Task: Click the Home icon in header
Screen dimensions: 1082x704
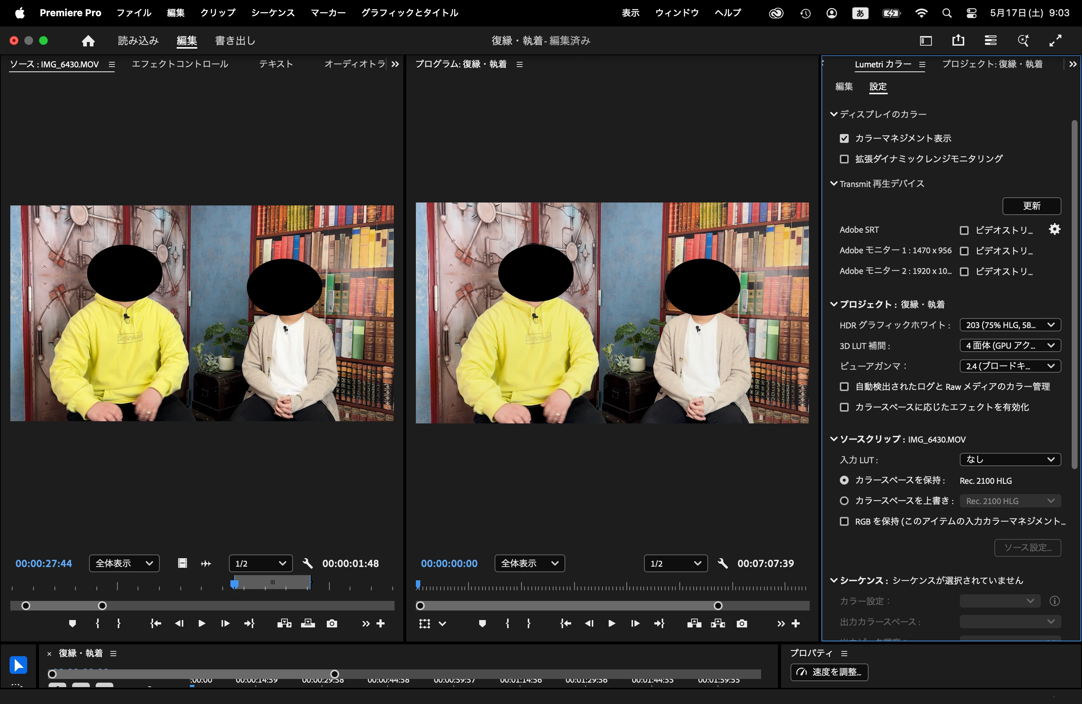Action: tap(88, 41)
